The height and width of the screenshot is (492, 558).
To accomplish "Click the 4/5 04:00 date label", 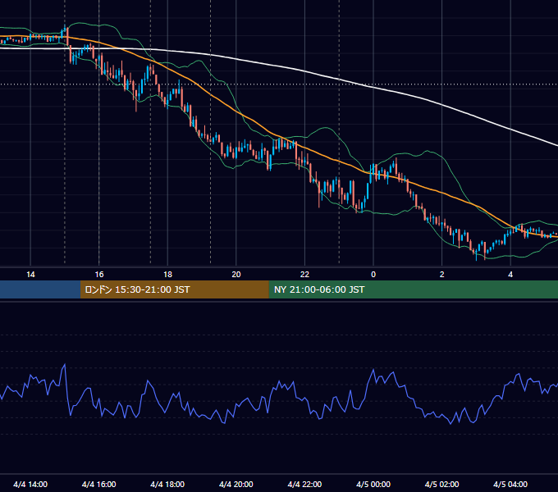I will 510,484.
